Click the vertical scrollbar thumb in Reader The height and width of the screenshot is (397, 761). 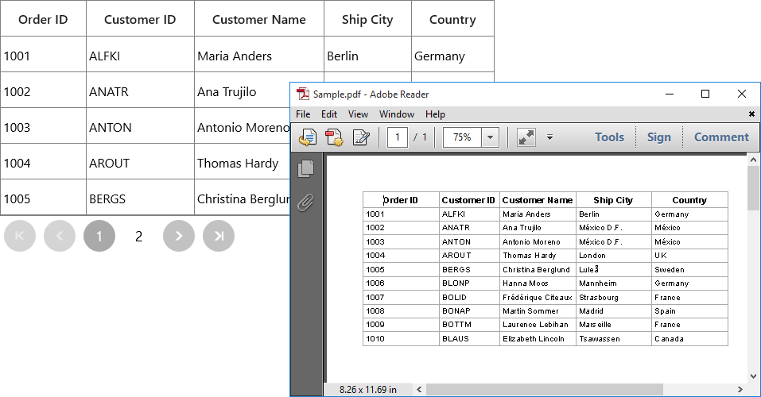[753, 188]
